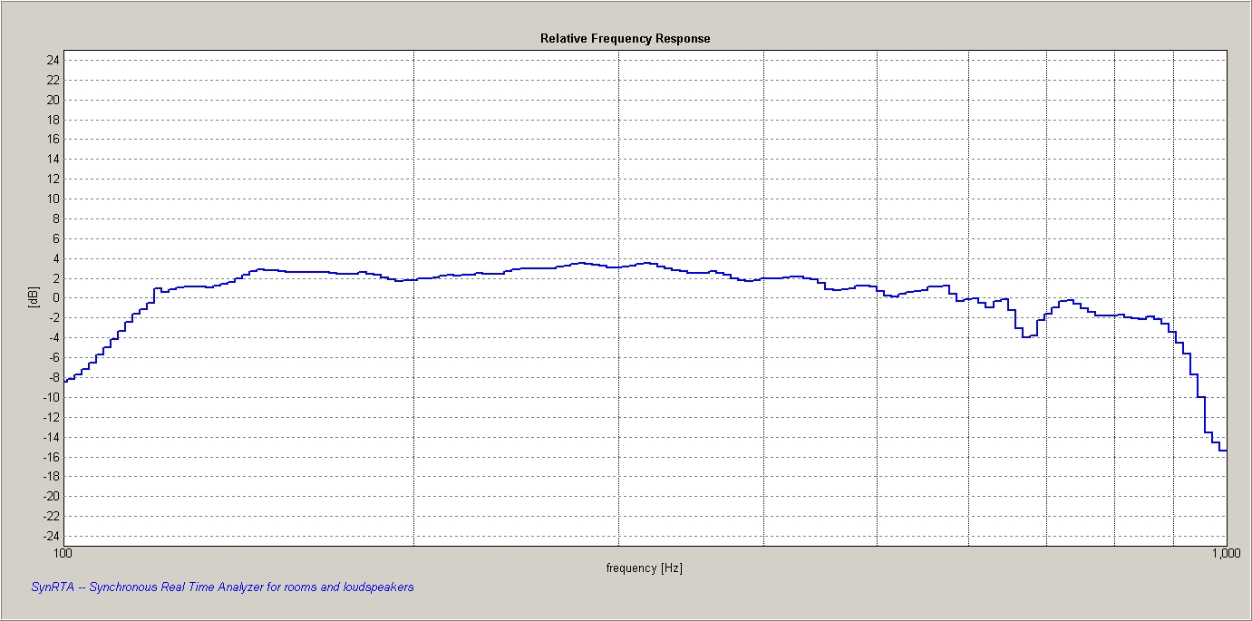Click the '2' dB axis label
Viewport: 1252px width, 621px height.
point(56,278)
